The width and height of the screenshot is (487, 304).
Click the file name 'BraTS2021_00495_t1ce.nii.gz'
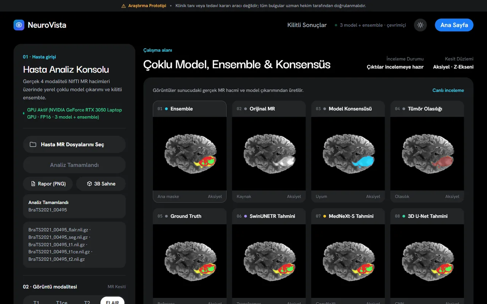(x=59, y=252)
